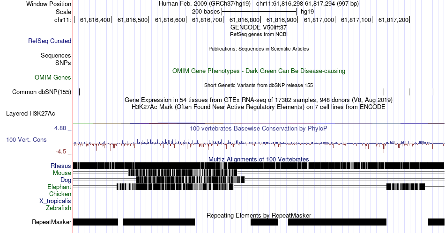Select the Zebrafish alignment row label

pyautogui.click(x=59, y=208)
